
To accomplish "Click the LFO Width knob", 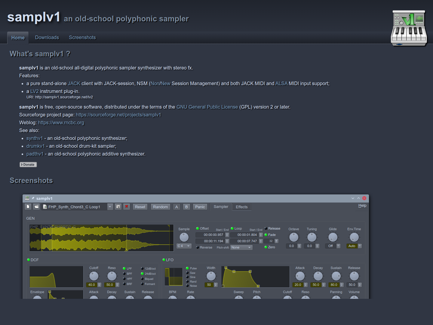I will click(x=211, y=276).
